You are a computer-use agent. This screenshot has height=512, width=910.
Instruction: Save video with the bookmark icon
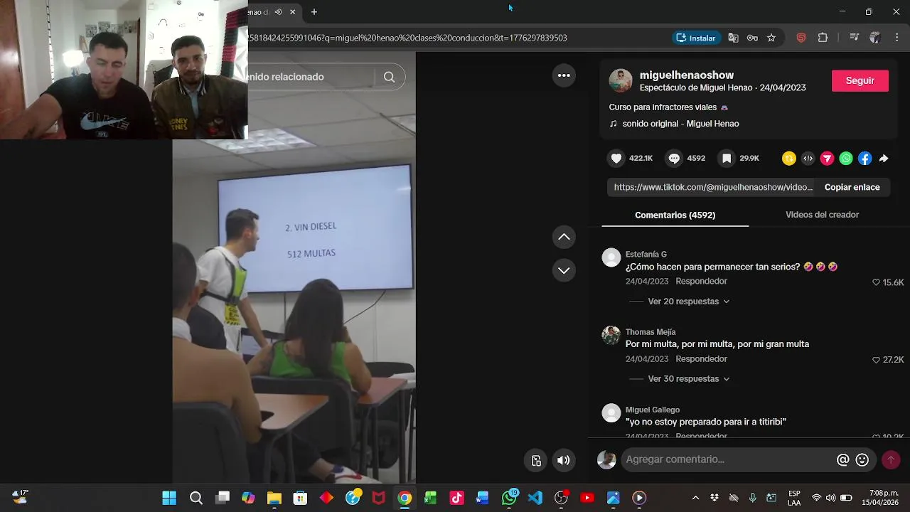[x=727, y=159]
